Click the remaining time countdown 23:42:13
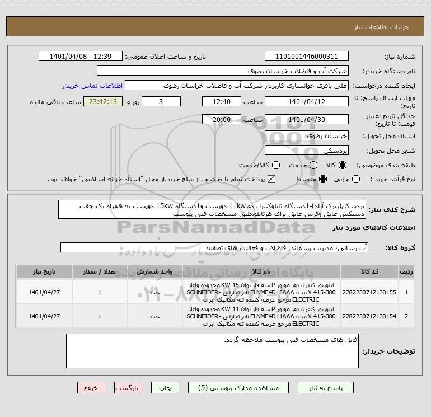 pos(103,101)
